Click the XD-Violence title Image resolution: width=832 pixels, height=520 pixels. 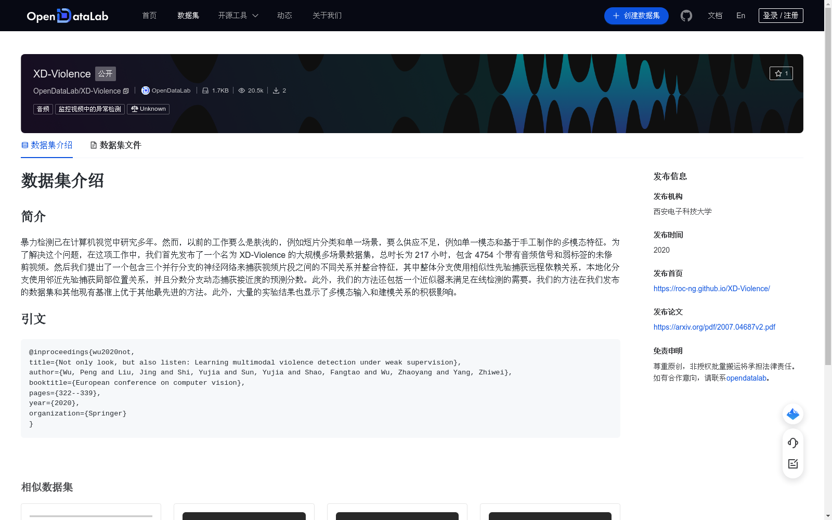click(62, 74)
